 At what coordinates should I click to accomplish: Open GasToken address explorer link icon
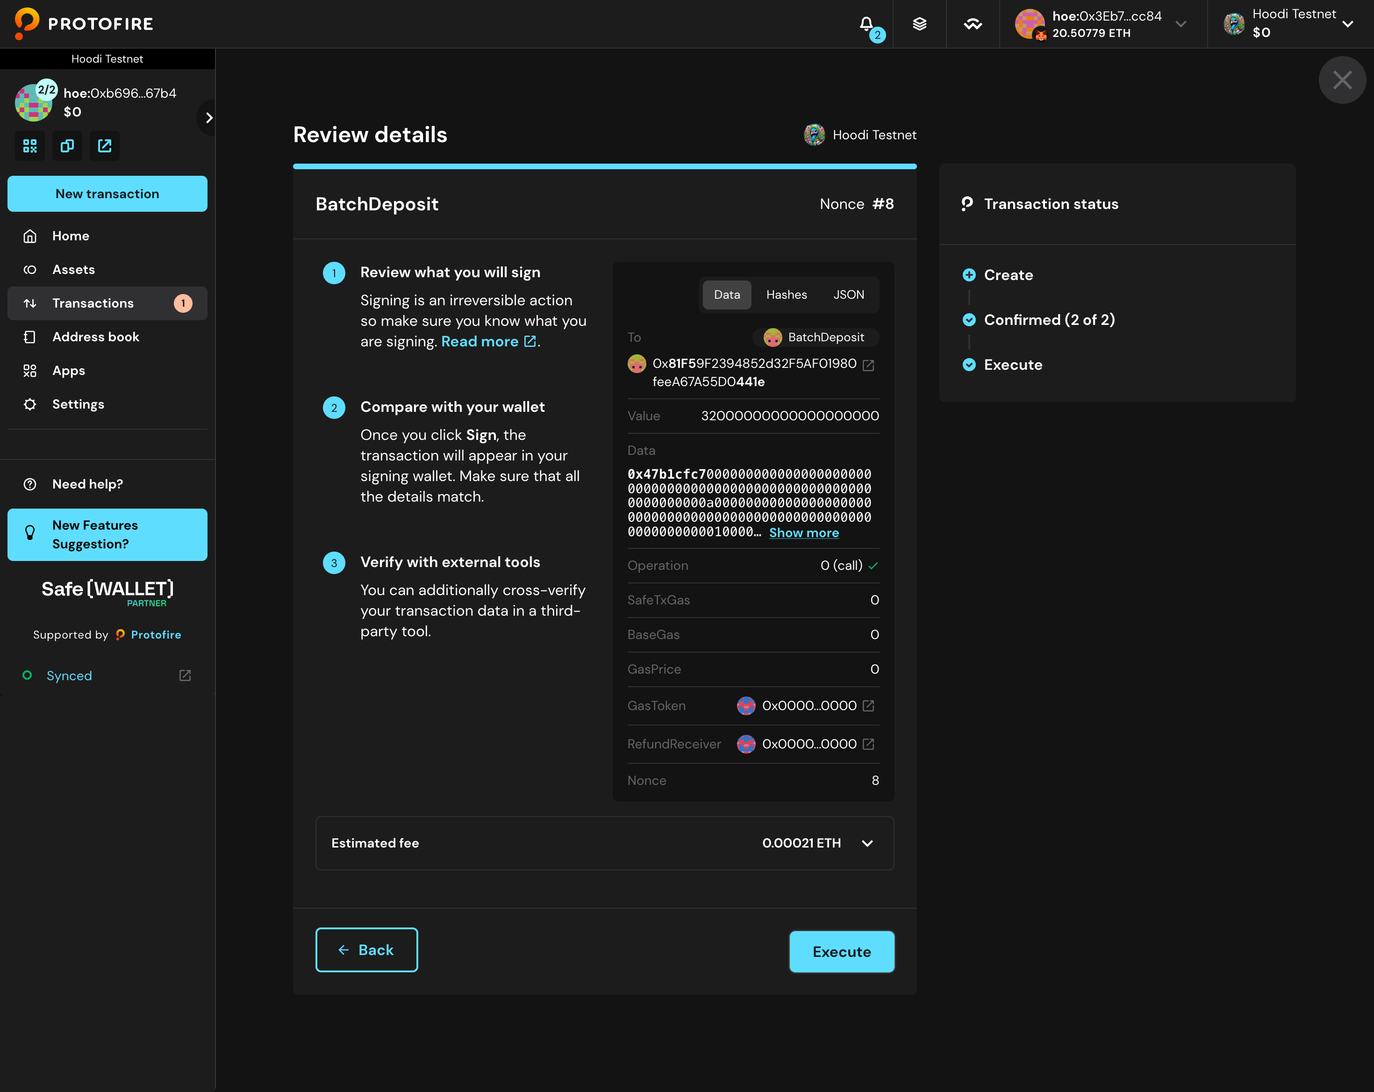pos(868,706)
